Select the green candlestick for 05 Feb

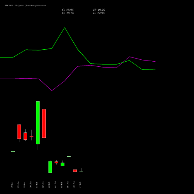(62, 164)
